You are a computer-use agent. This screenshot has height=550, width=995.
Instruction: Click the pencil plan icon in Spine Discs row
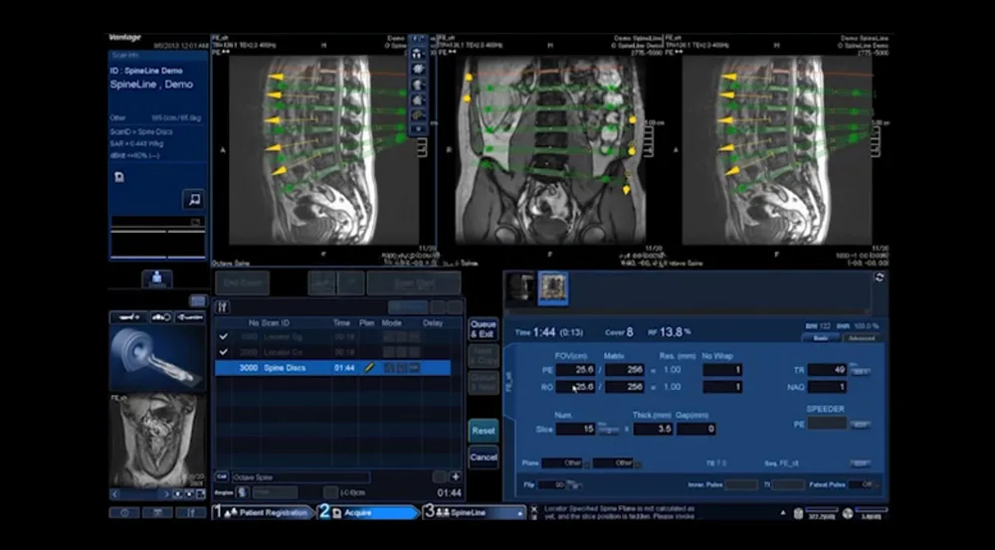click(x=368, y=368)
